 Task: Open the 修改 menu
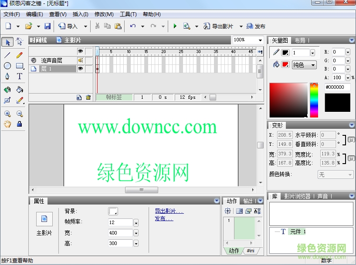(103, 14)
